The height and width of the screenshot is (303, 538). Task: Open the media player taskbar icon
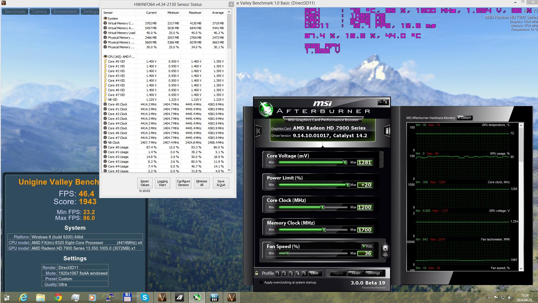92,297
